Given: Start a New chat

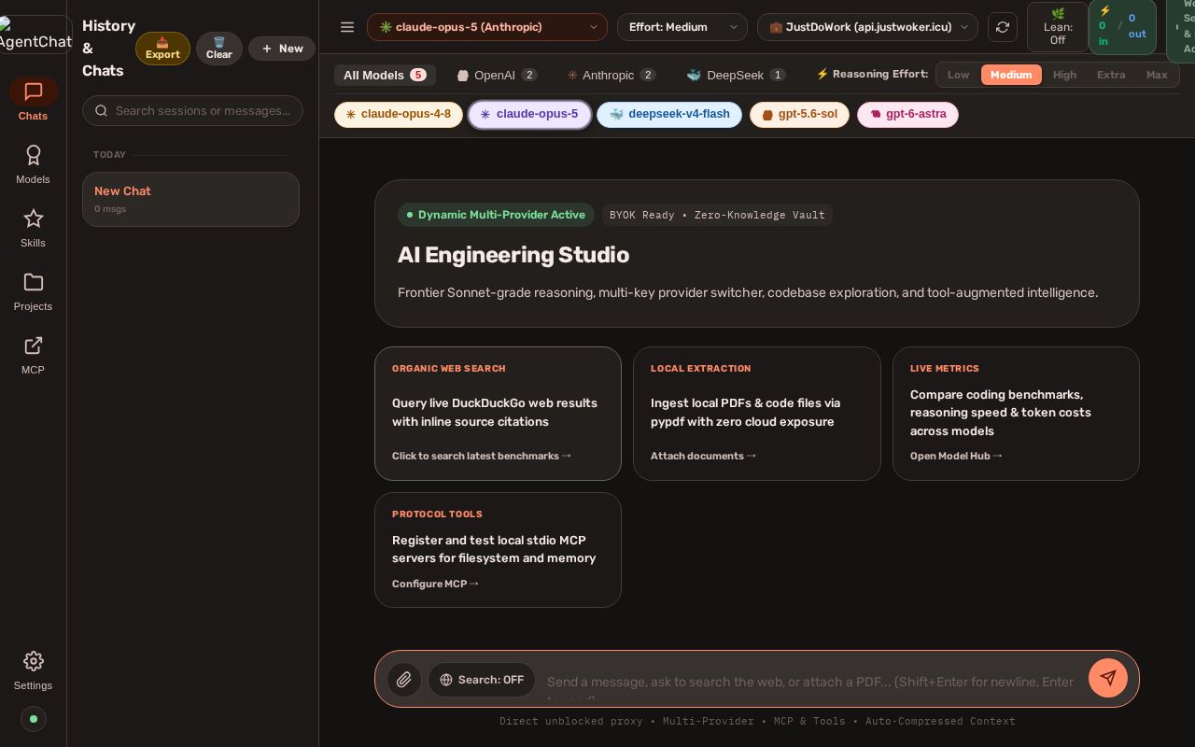Looking at the screenshot, I should tap(282, 49).
